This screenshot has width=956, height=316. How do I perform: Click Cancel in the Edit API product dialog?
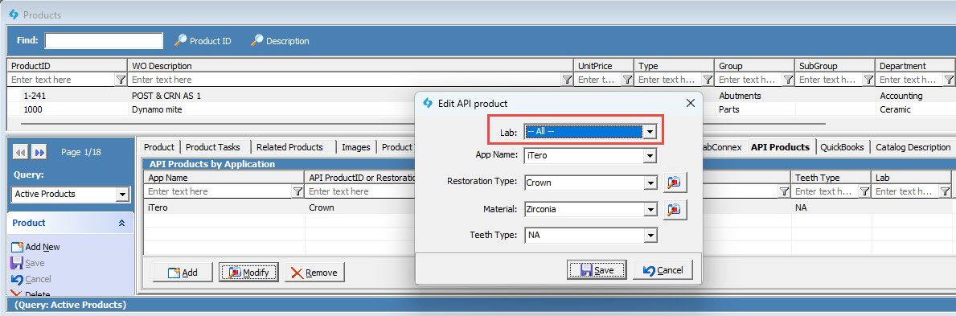click(663, 270)
